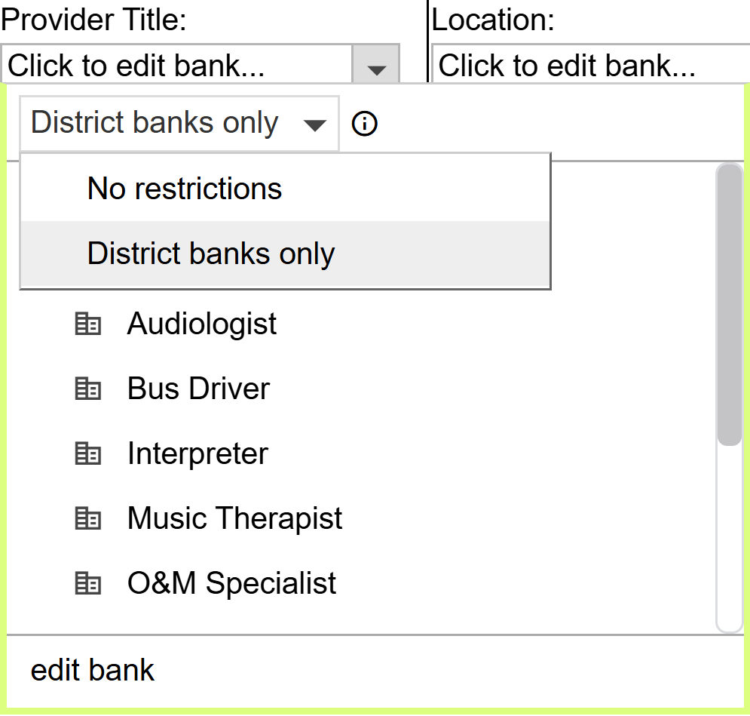Select the Music Therapist entry

[234, 519]
